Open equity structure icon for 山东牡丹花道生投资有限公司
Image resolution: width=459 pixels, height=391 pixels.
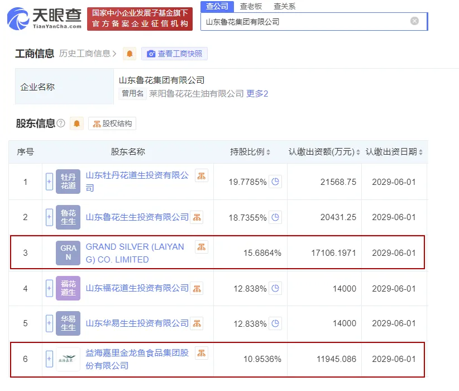[x=201, y=176]
